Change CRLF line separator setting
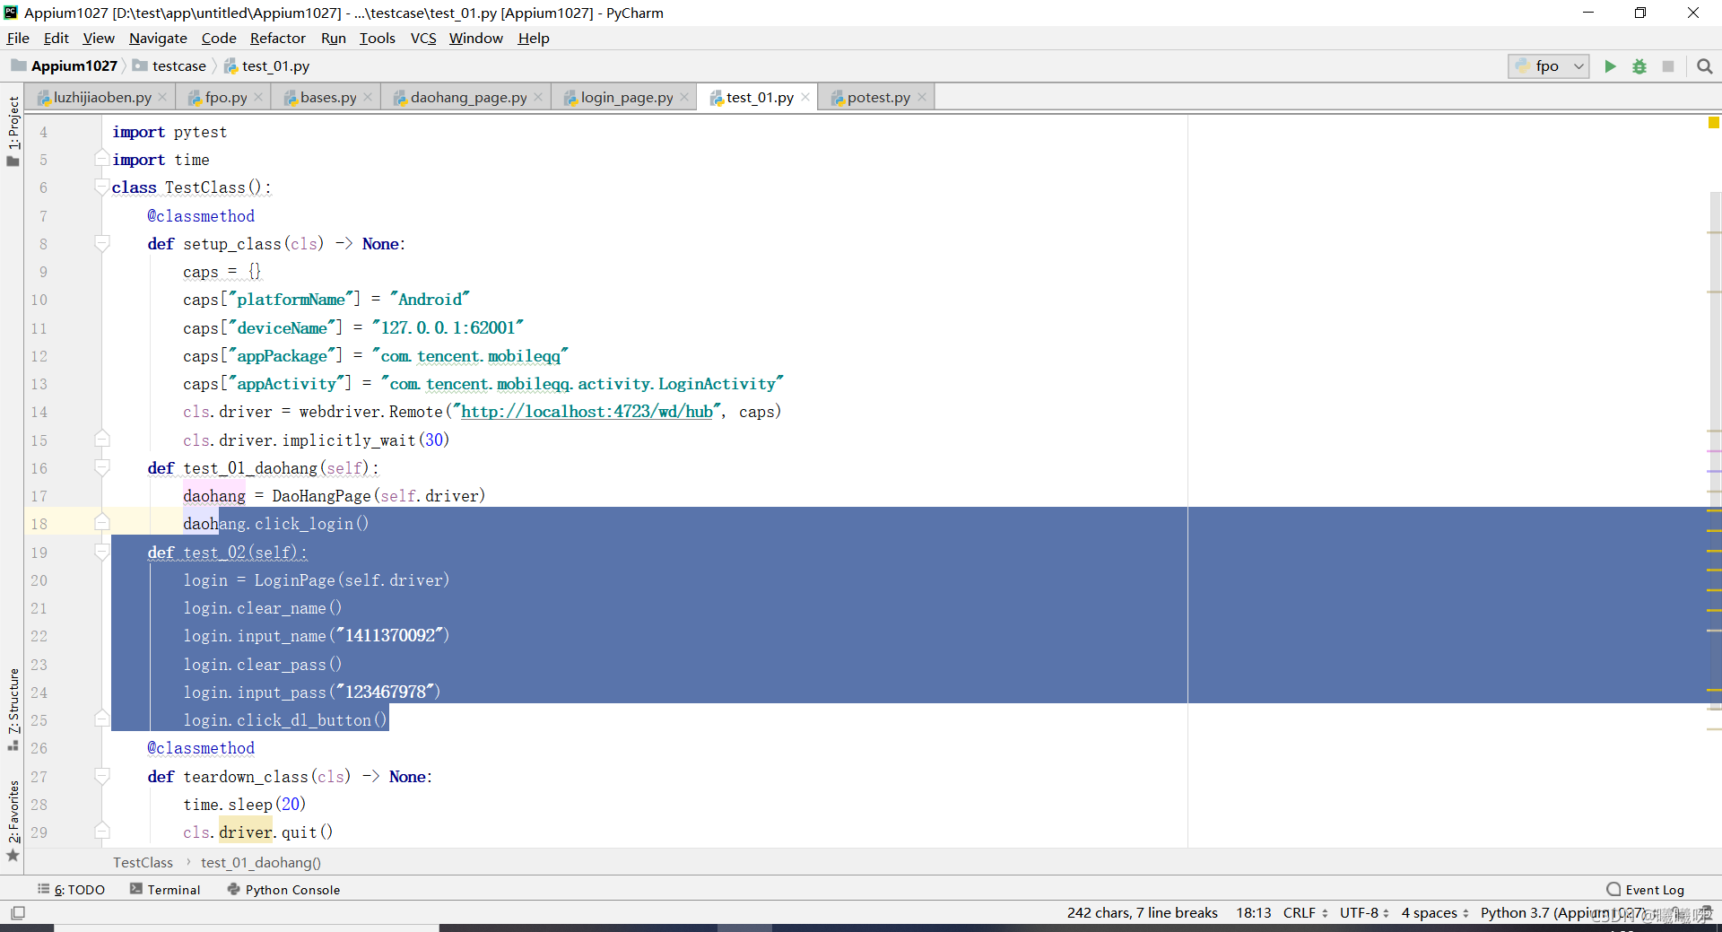Image resolution: width=1722 pixels, height=932 pixels. [x=1305, y=912]
